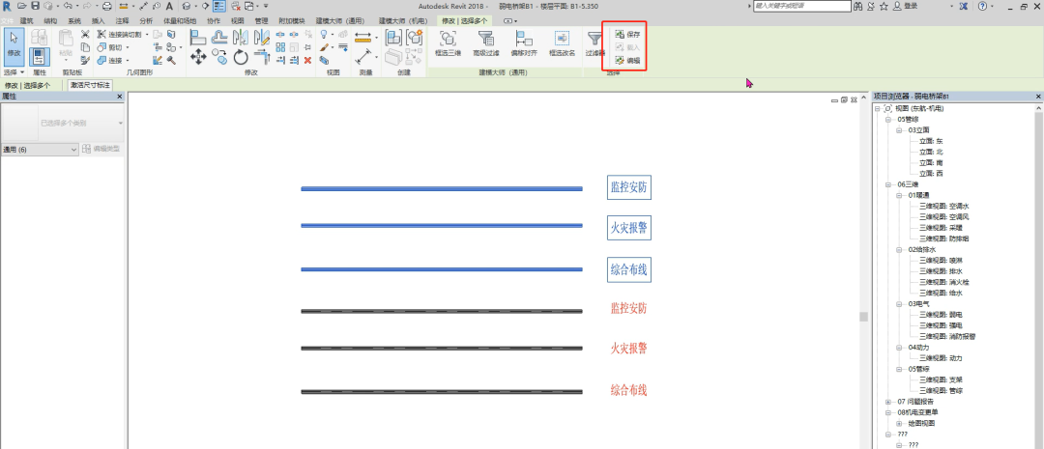Screen dimensions: 1044x449
Task: Click the Autodesk Exchange X icon
Action: [964, 6]
